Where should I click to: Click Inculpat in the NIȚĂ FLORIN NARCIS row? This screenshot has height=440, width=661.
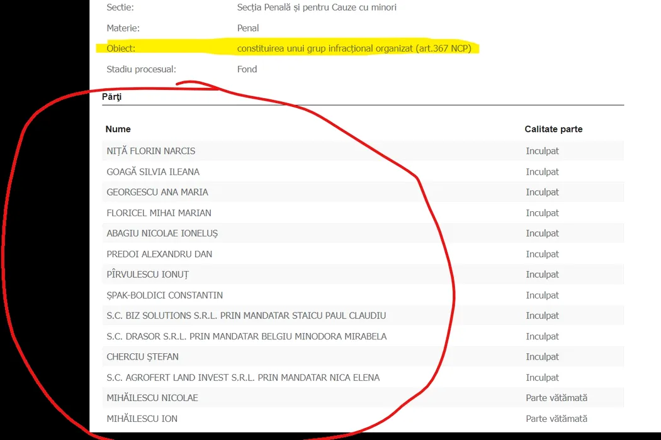pyautogui.click(x=542, y=151)
